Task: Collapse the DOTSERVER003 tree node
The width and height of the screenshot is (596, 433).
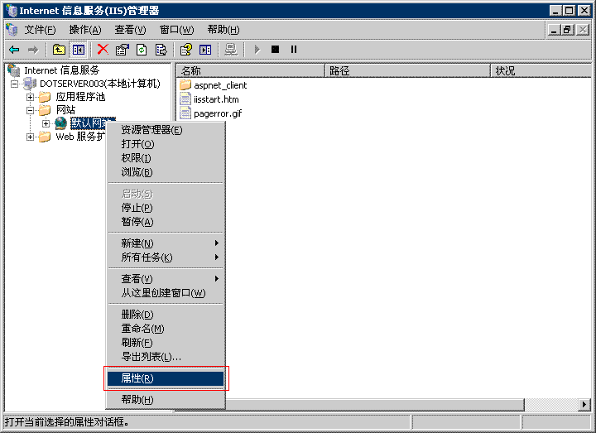Action: [14, 84]
